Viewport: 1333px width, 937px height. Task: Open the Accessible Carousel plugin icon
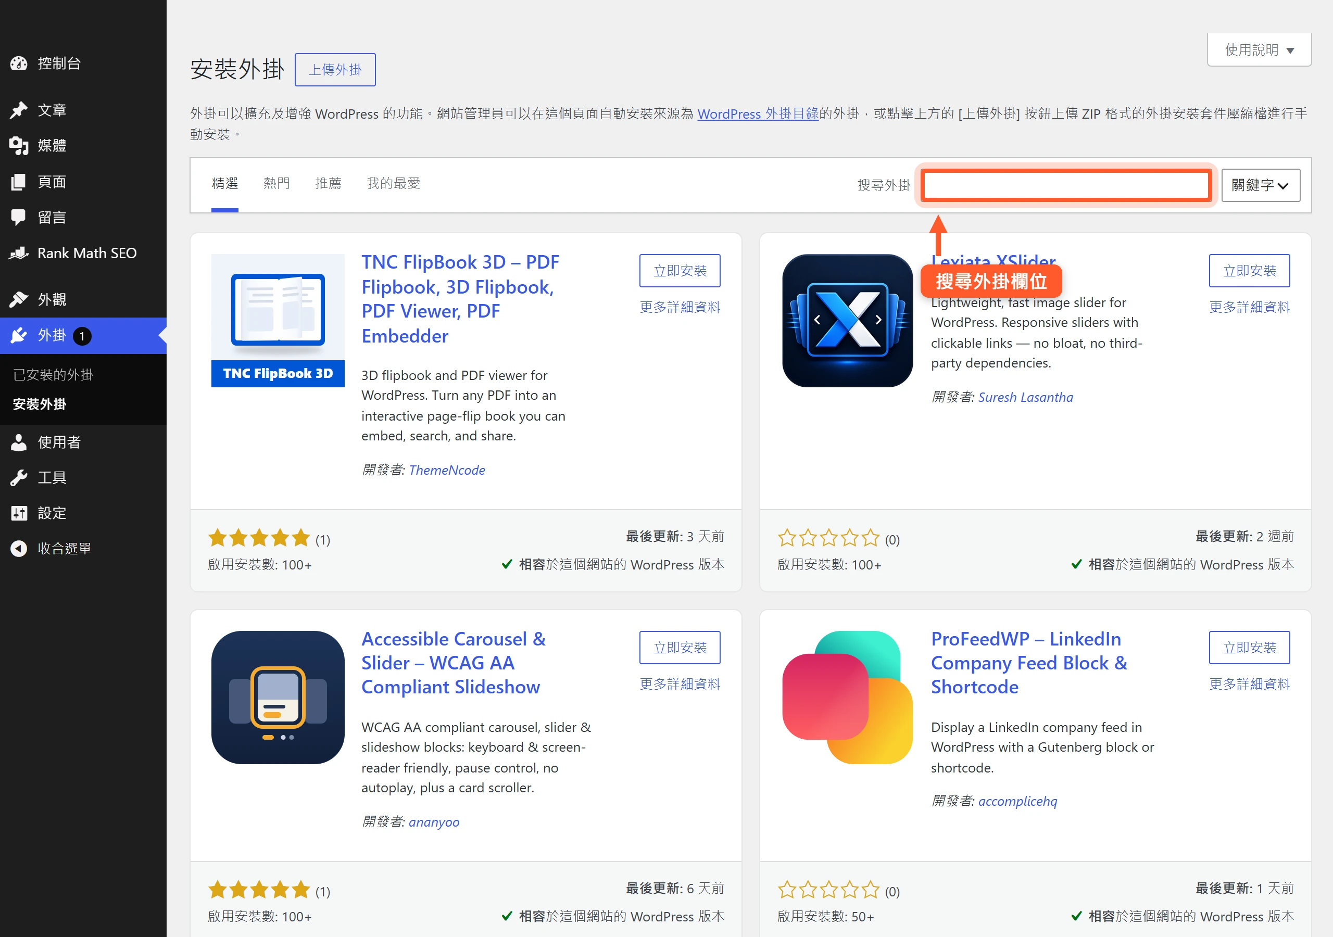pos(278,698)
